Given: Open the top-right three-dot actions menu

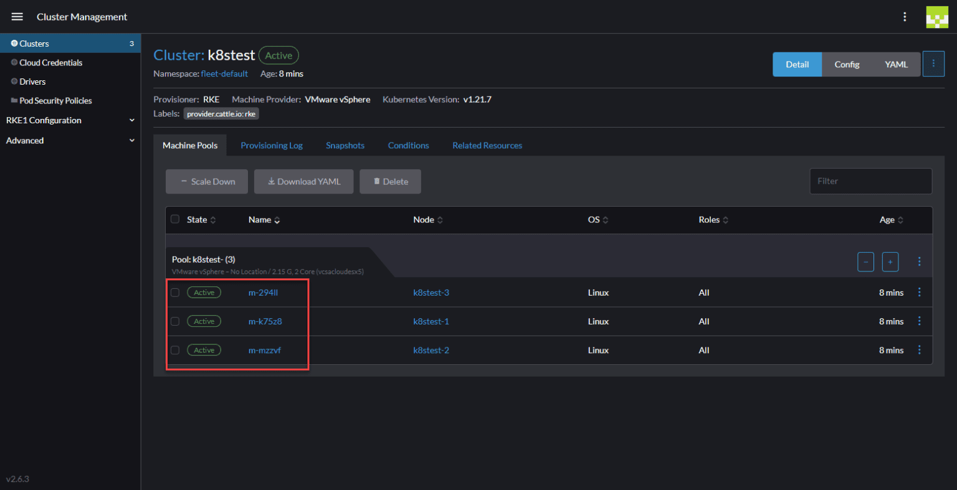Looking at the screenshot, I should coord(905,17).
